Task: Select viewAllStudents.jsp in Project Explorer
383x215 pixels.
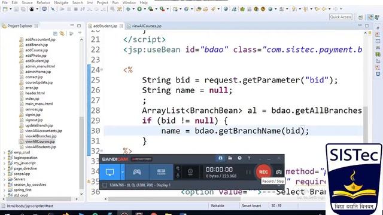Action: [41, 147]
